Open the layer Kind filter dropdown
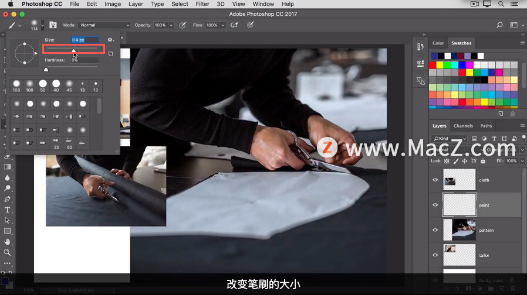 coord(450,139)
